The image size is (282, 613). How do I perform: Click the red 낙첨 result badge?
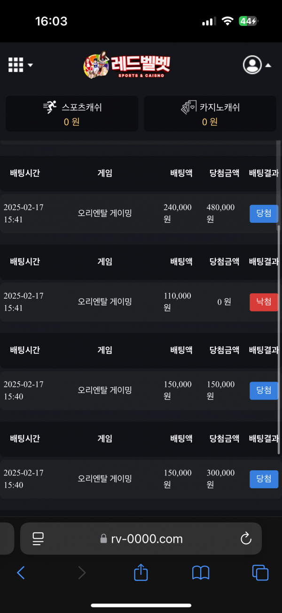coord(264,302)
